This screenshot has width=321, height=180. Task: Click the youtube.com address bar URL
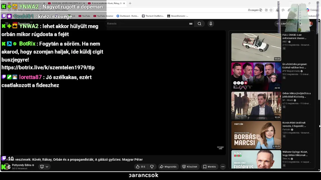pyautogui.click(x=43, y=10)
